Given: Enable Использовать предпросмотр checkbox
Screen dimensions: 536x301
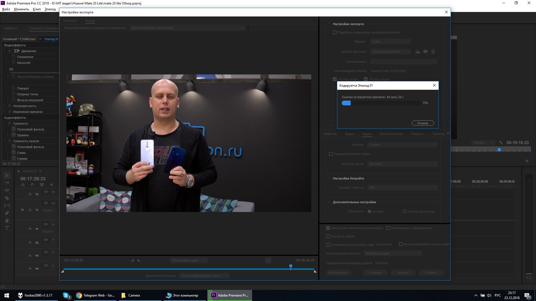Looking at the screenshot, I should [388, 228].
